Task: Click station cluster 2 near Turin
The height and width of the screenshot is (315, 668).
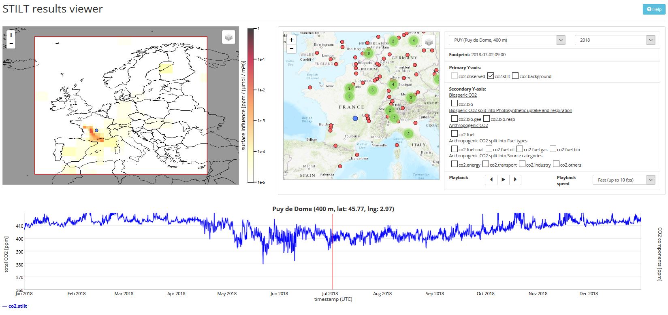Action: pyautogui.click(x=394, y=118)
